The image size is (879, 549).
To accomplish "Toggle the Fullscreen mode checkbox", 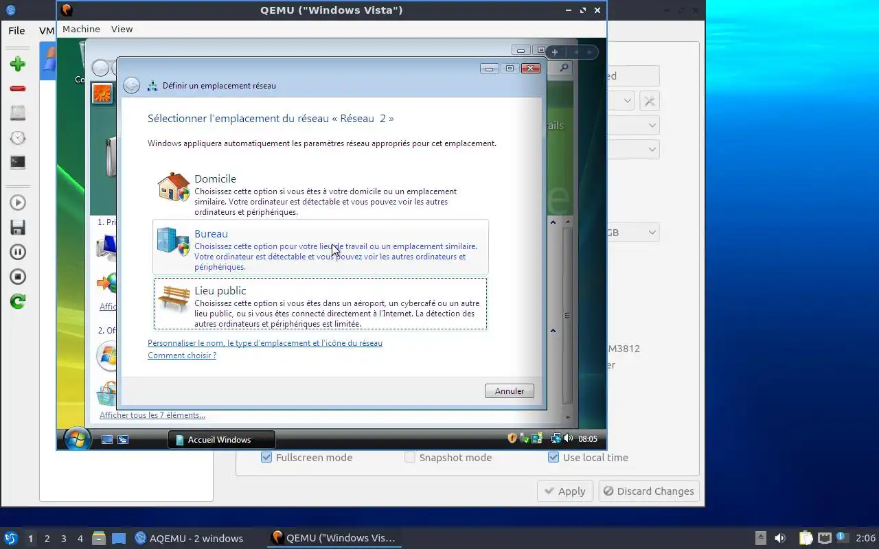I will [x=266, y=458].
